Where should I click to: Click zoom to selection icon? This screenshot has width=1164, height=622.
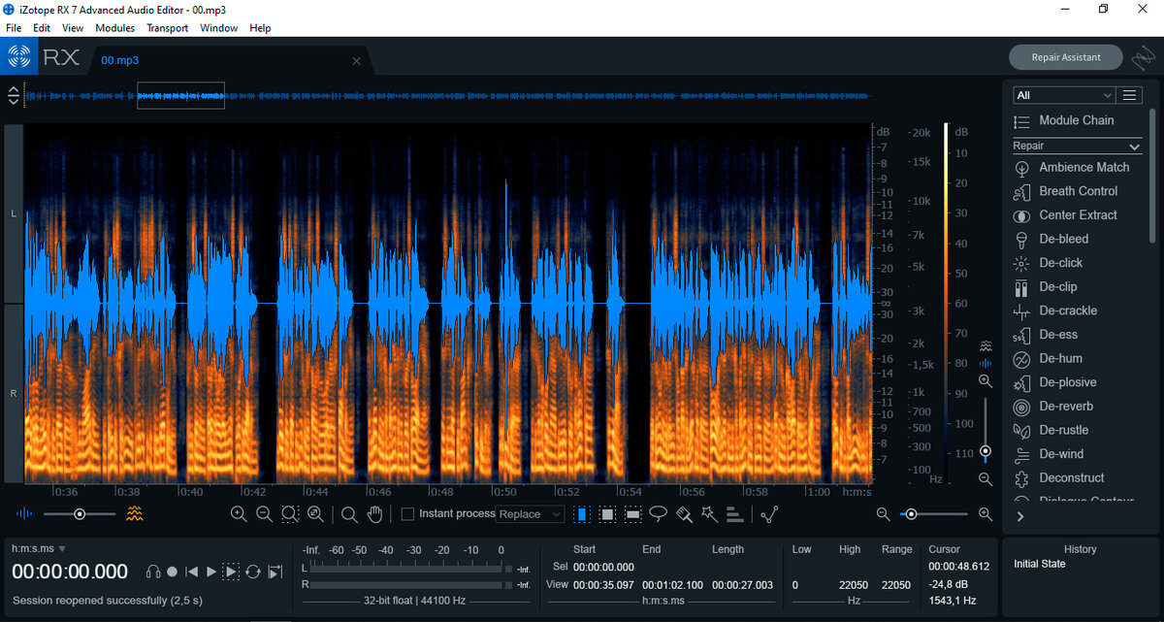[290, 514]
